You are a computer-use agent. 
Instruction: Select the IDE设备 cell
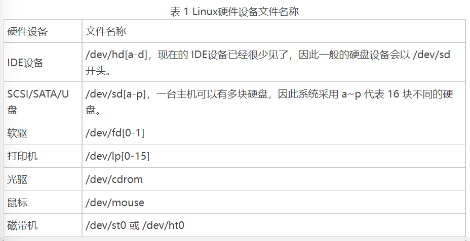(43, 62)
